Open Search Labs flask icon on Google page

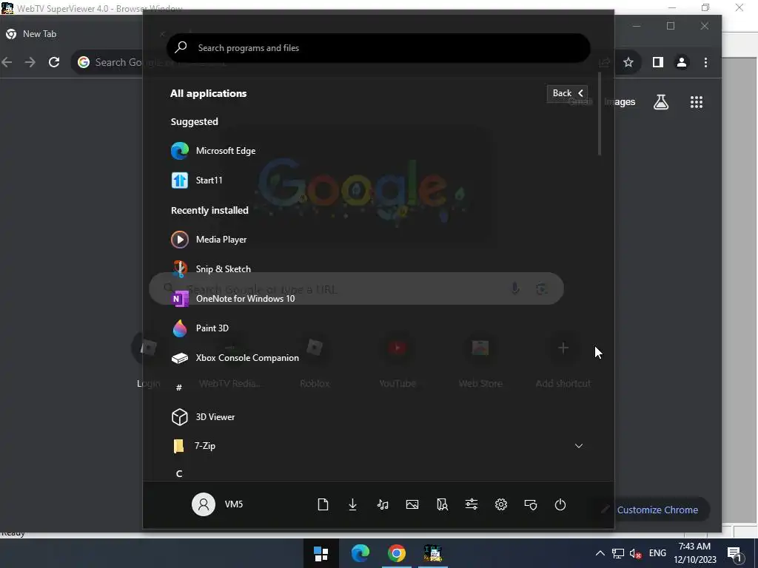click(661, 102)
